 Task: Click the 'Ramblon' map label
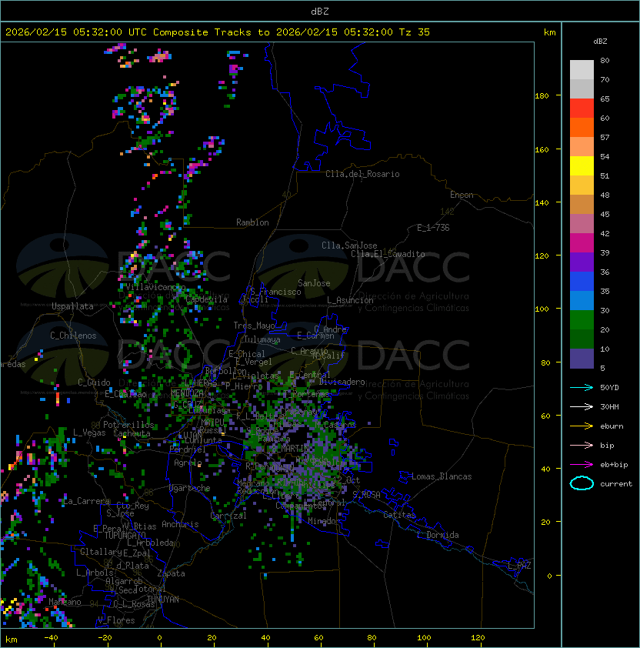tap(252, 222)
